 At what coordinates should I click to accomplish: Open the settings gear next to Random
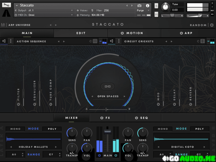212,25
